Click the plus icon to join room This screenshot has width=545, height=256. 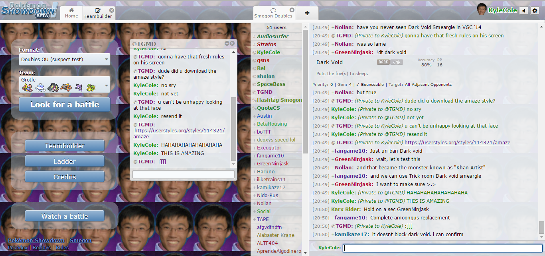(x=307, y=13)
